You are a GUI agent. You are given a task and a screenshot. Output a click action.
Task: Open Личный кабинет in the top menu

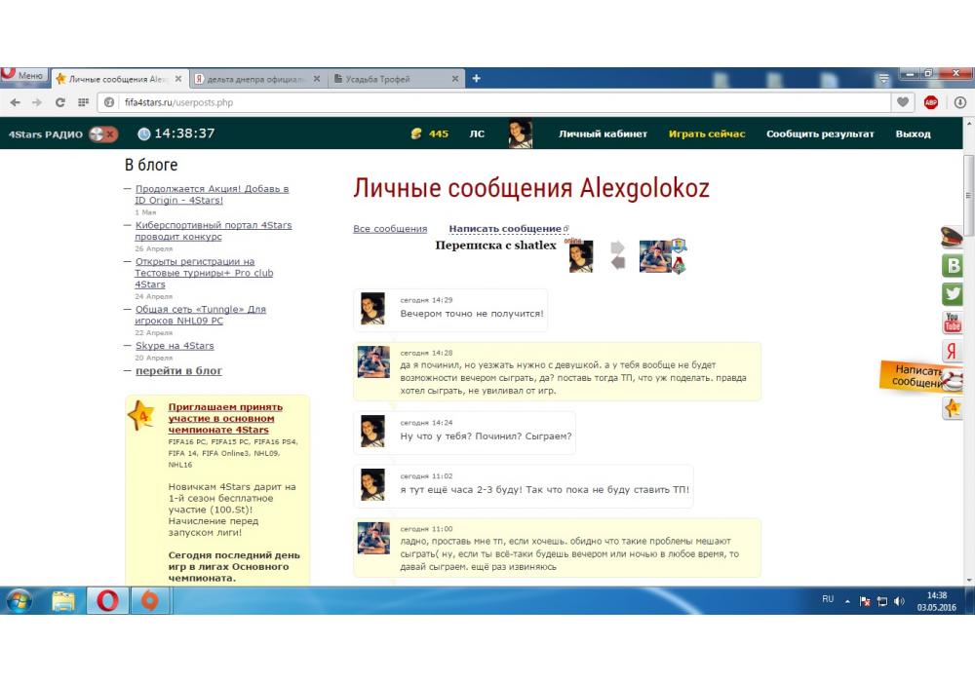pyautogui.click(x=603, y=134)
